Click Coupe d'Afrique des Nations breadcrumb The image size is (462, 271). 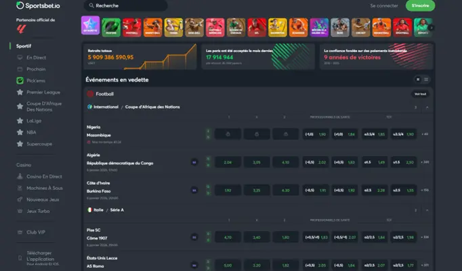(152, 107)
